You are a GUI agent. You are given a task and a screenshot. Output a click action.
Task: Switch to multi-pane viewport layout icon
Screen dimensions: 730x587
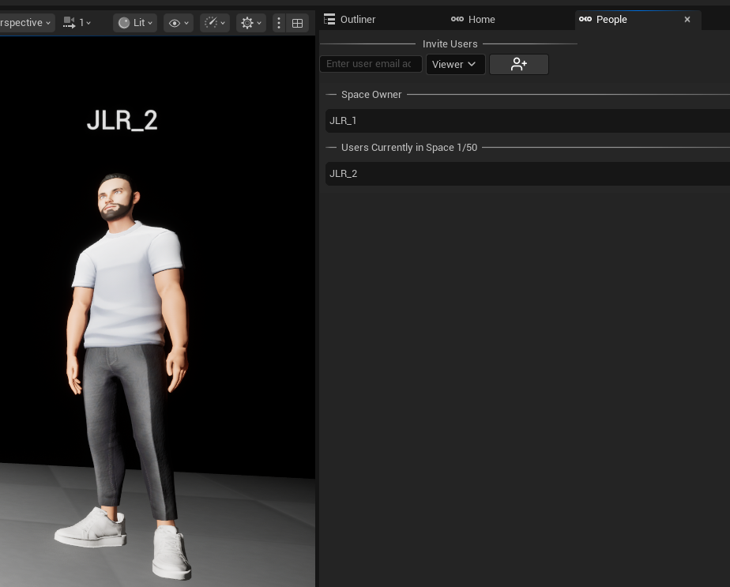click(x=298, y=22)
